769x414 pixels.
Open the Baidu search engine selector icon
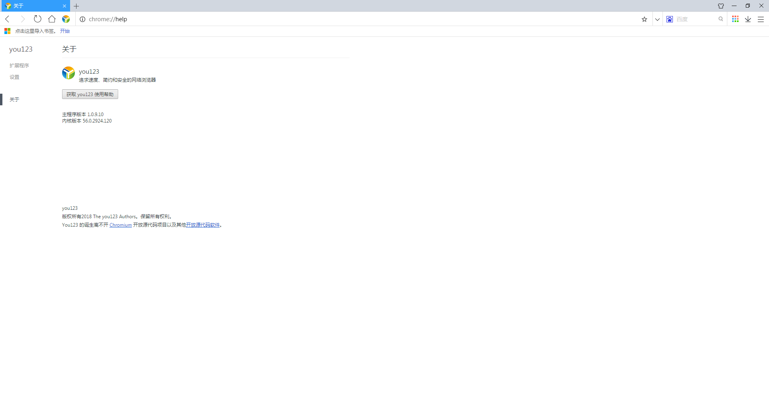[x=670, y=19]
